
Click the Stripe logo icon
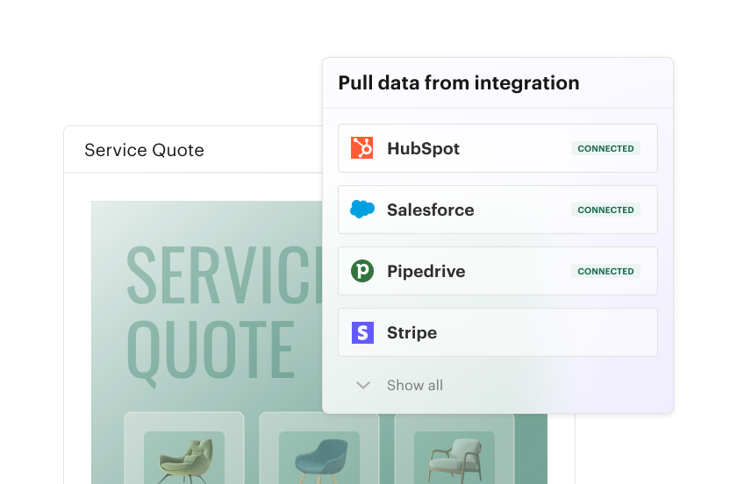tap(363, 332)
